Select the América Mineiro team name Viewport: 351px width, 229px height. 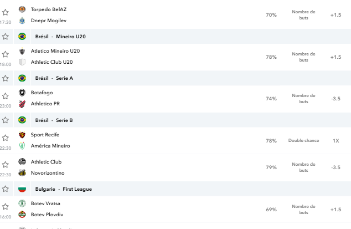point(50,146)
